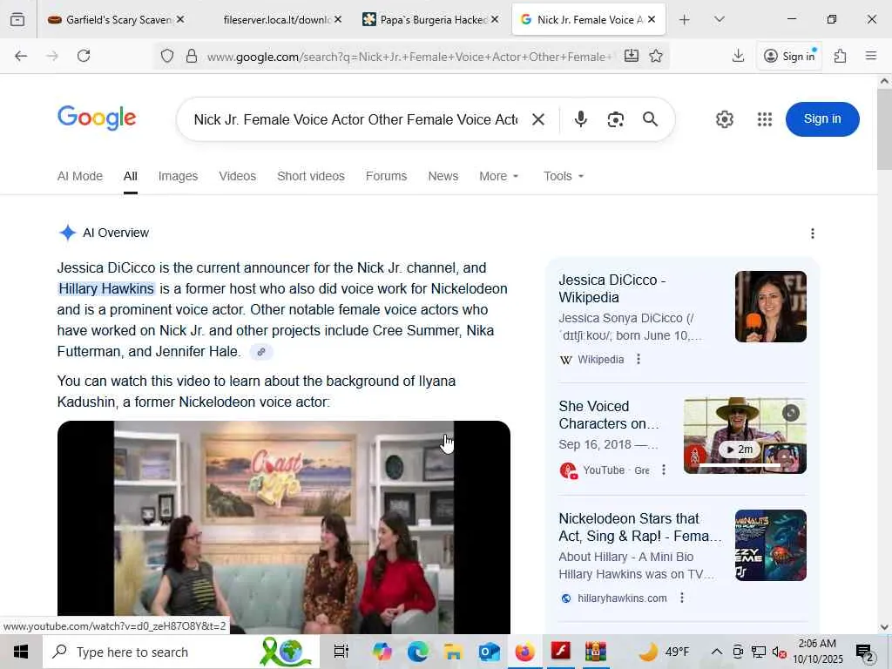Go back to previous page
This screenshot has height=669, width=892.
[x=21, y=56]
